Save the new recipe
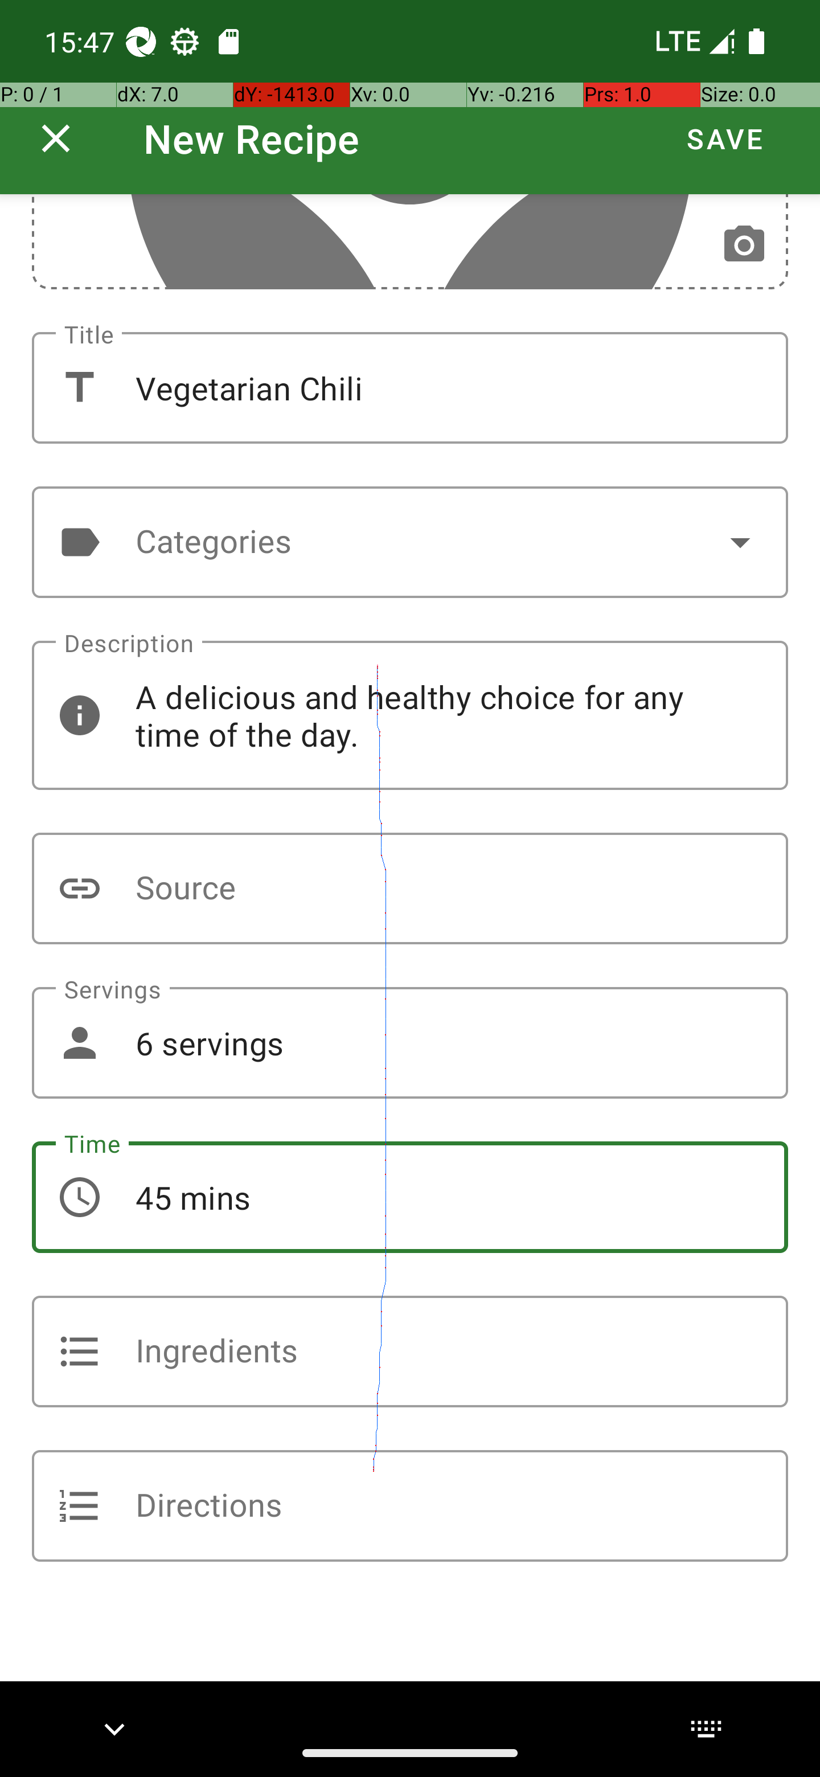The height and width of the screenshot is (1777, 820). click(725, 138)
